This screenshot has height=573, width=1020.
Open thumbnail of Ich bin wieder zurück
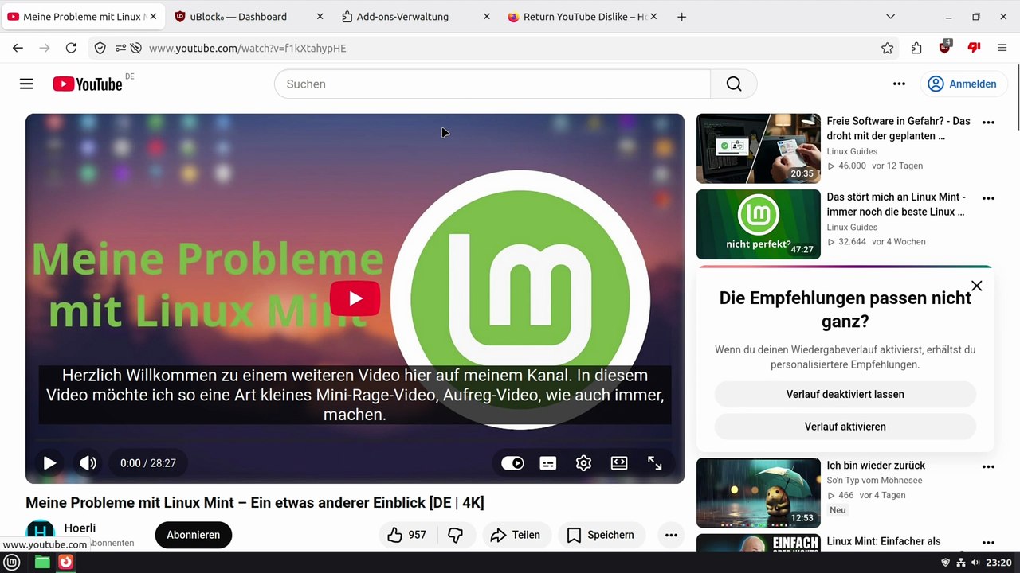pyautogui.click(x=759, y=493)
